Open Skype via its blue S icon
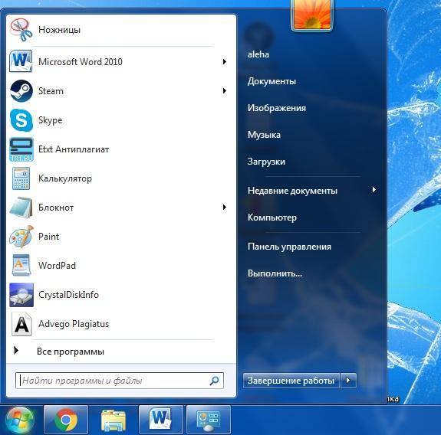Viewport: 441px width, 435px height. 21,120
